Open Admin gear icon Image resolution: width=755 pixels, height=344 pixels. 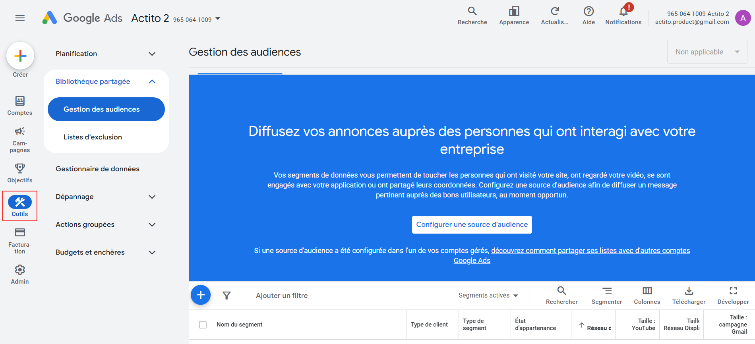[20, 270]
